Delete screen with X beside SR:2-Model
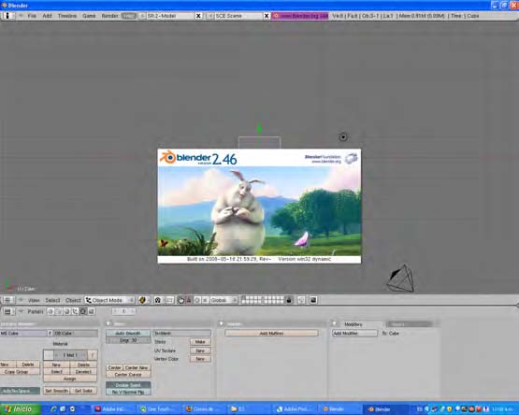Screen dimensions: 519x415 coord(198,16)
